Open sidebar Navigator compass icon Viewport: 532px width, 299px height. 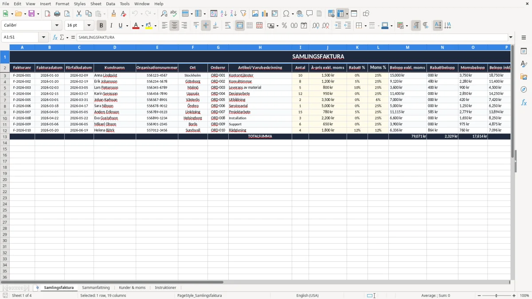[524, 89]
